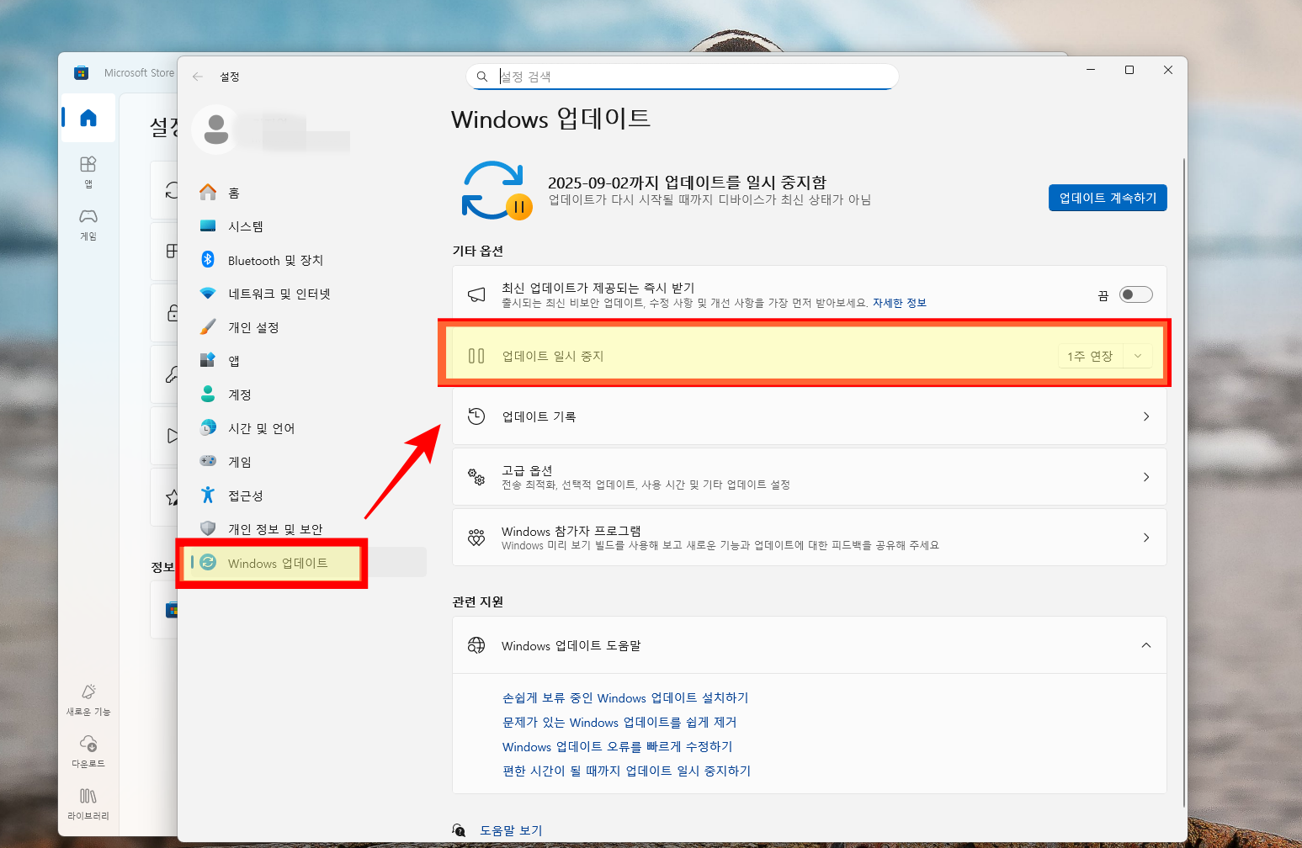The height and width of the screenshot is (848, 1302).
Task: Open Bluetooth 및 장치 settings
Action: 308,260
